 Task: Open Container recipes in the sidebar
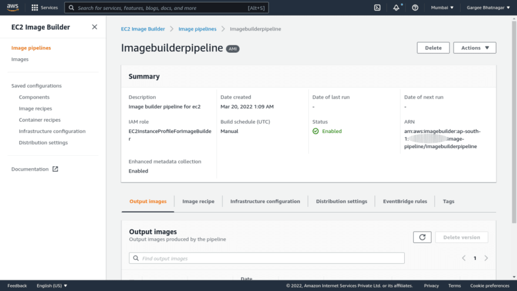39,120
